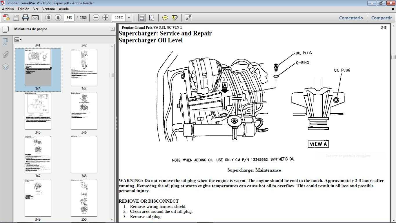This screenshot has height=223, width=396.
Task: Open the Edición menu
Action: (x=23, y=9)
